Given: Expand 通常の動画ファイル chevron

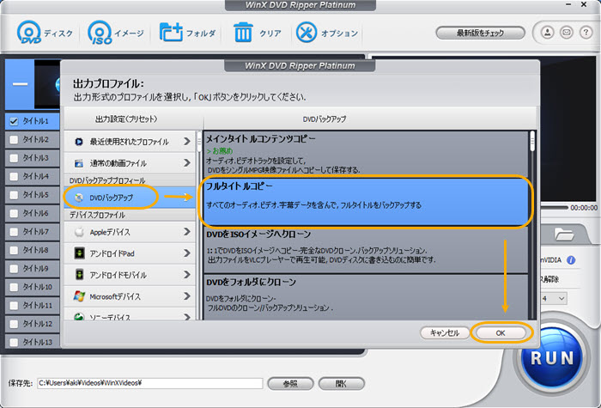Looking at the screenshot, I should pyautogui.click(x=187, y=163).
